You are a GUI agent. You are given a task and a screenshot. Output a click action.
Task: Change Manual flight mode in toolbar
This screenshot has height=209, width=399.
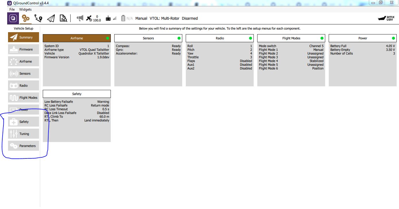pos(141,18)
